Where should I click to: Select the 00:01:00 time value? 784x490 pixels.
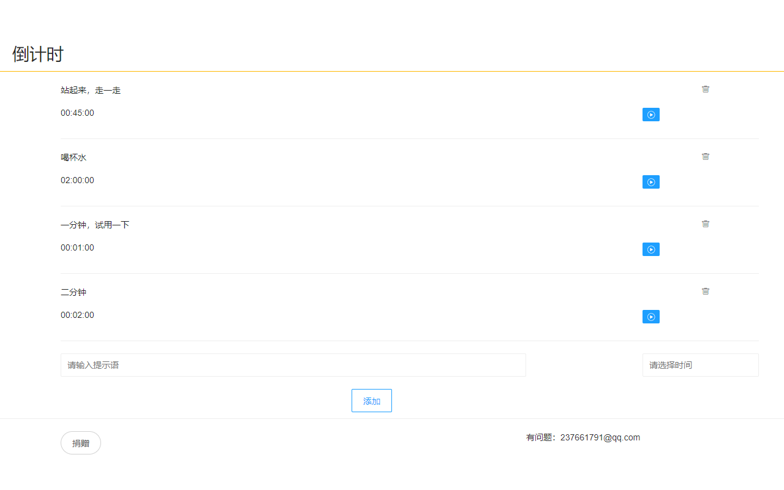click(78, 247)
